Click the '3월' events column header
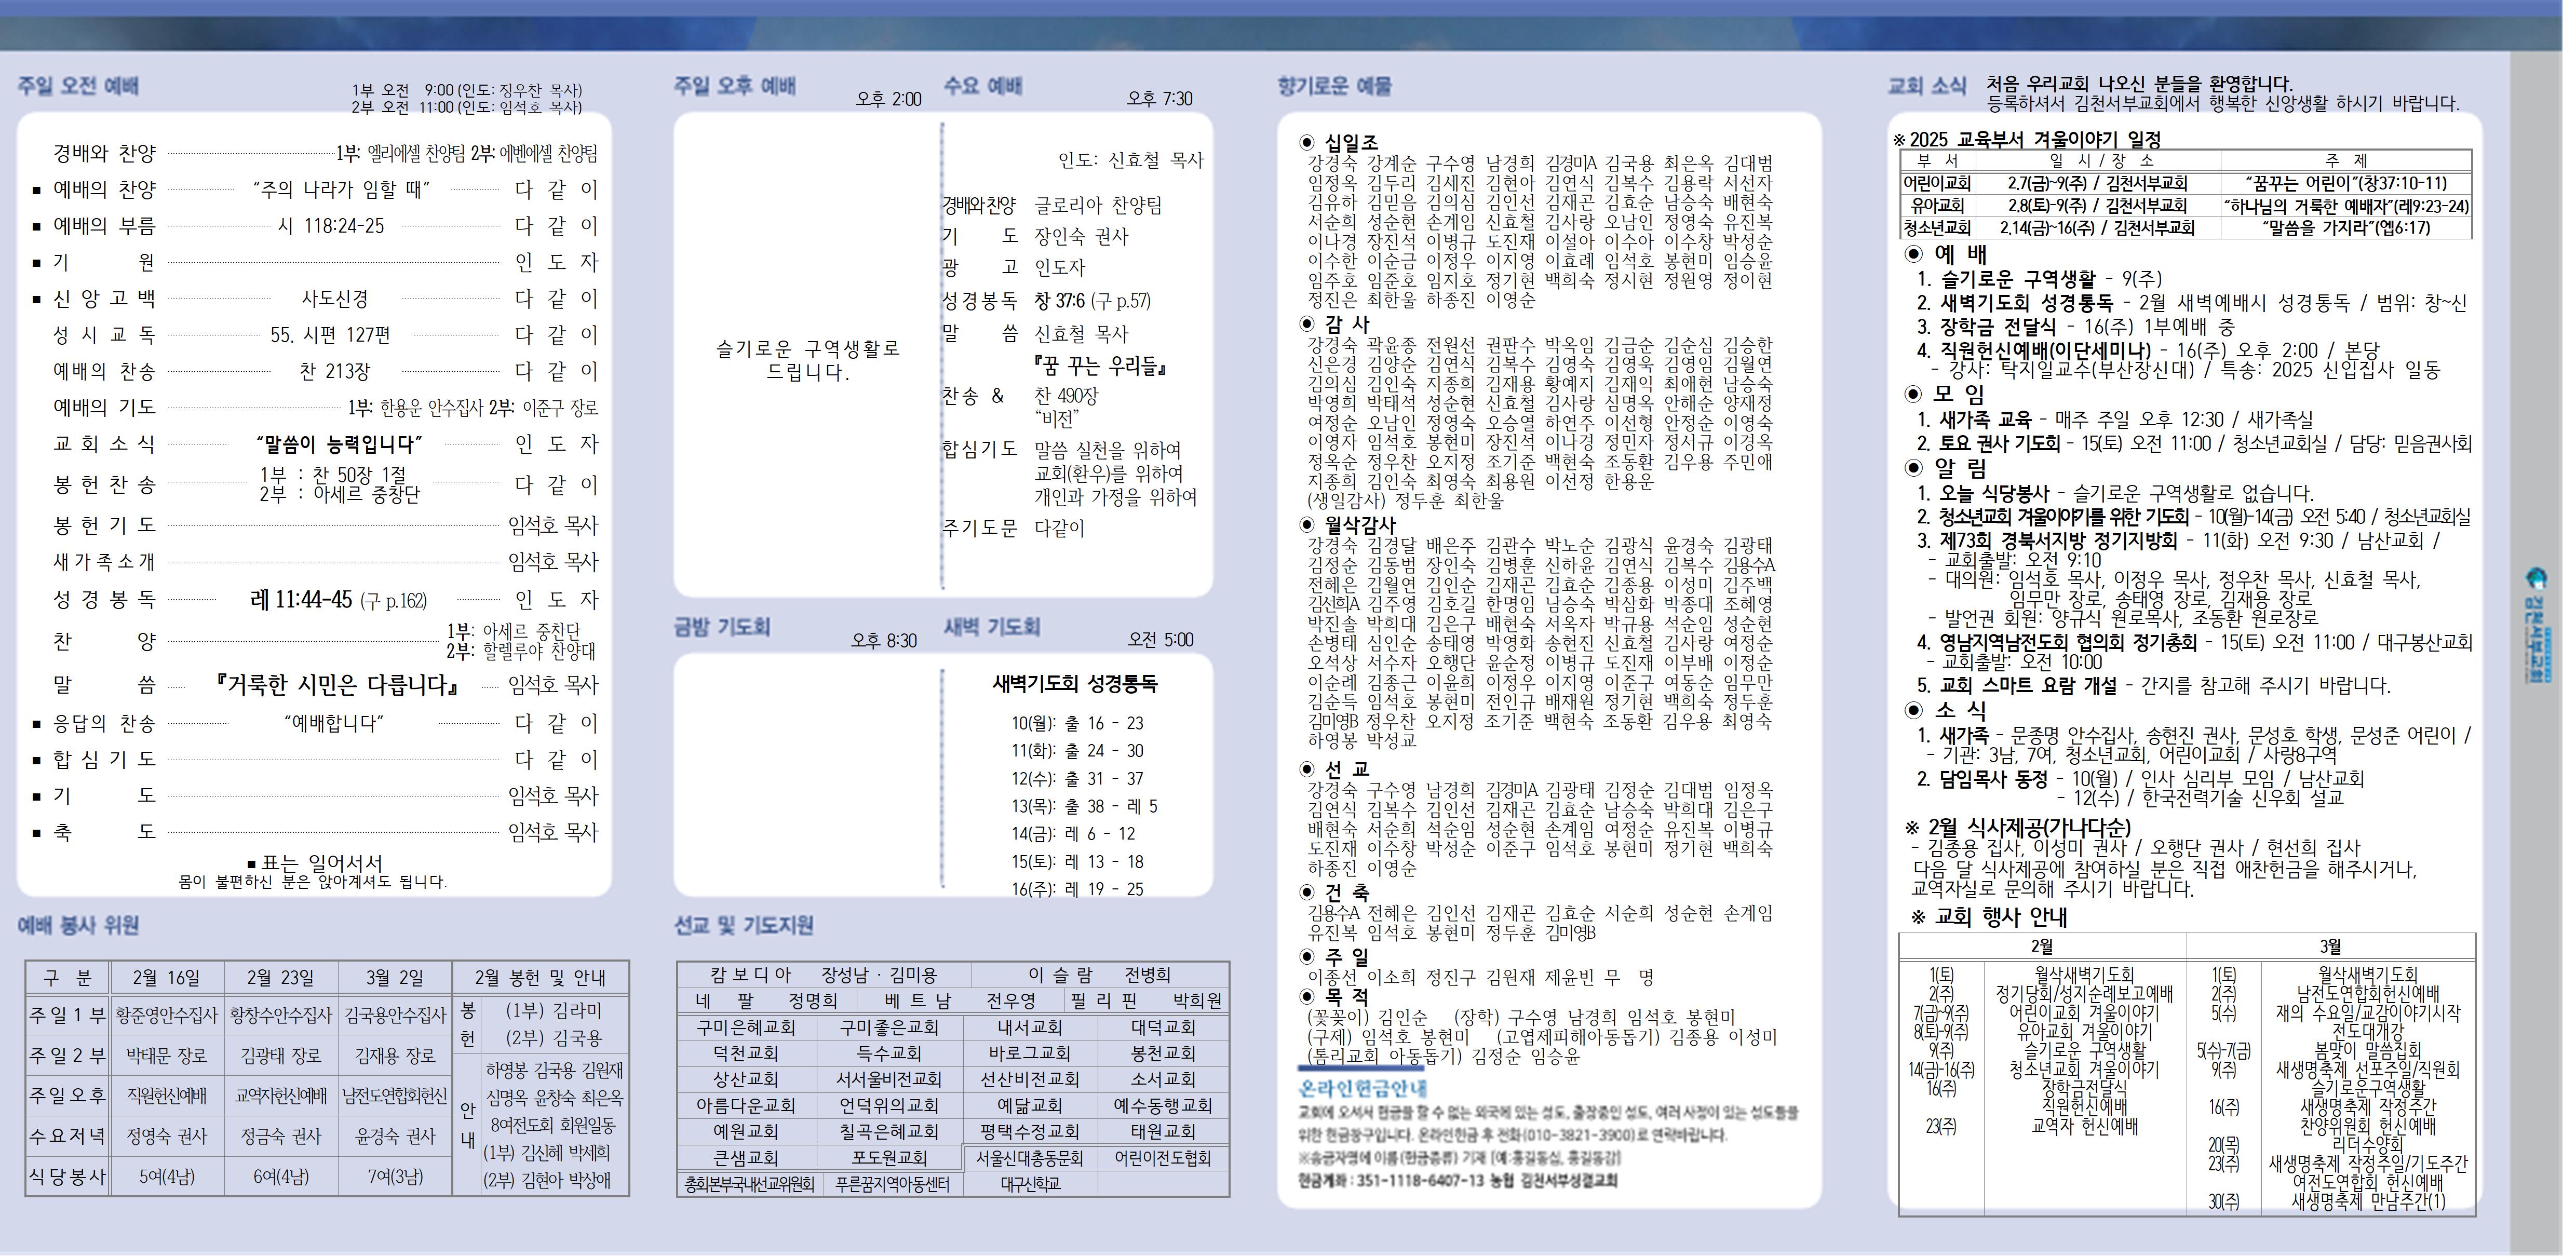This screenshot has width=2576, height=1257. coord(2331,946)
